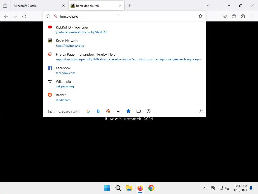The width and height of the screenshot is (258, 194).
Task: Open youtube.com/watch link
Action: point(81,32)
